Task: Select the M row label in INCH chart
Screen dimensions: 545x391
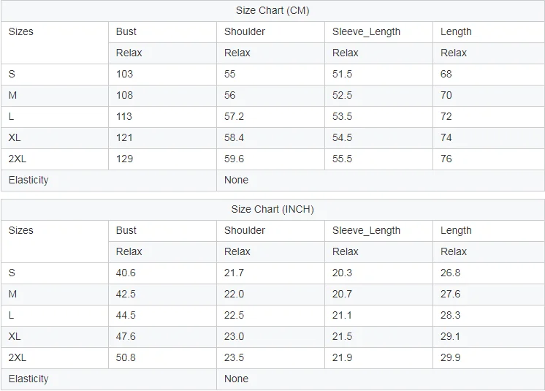Action: pyautogui.click(x=12, y=294)
